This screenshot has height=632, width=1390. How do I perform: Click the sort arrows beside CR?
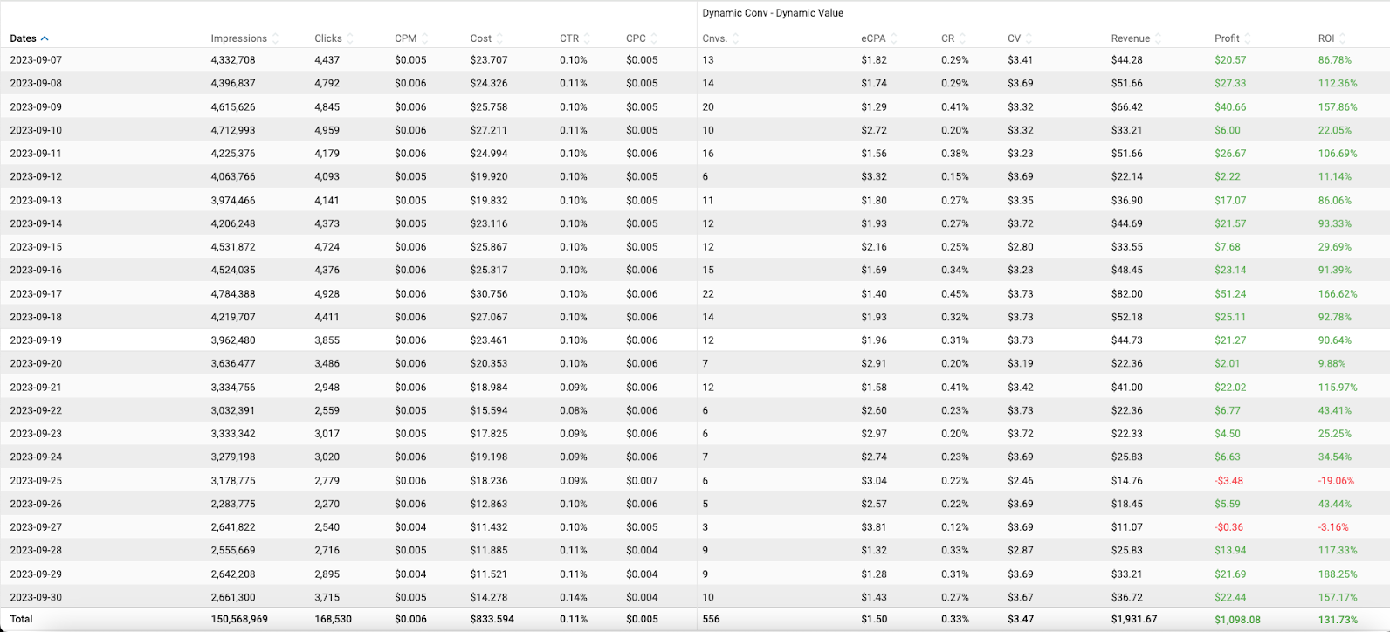click(x=962, y=38)
